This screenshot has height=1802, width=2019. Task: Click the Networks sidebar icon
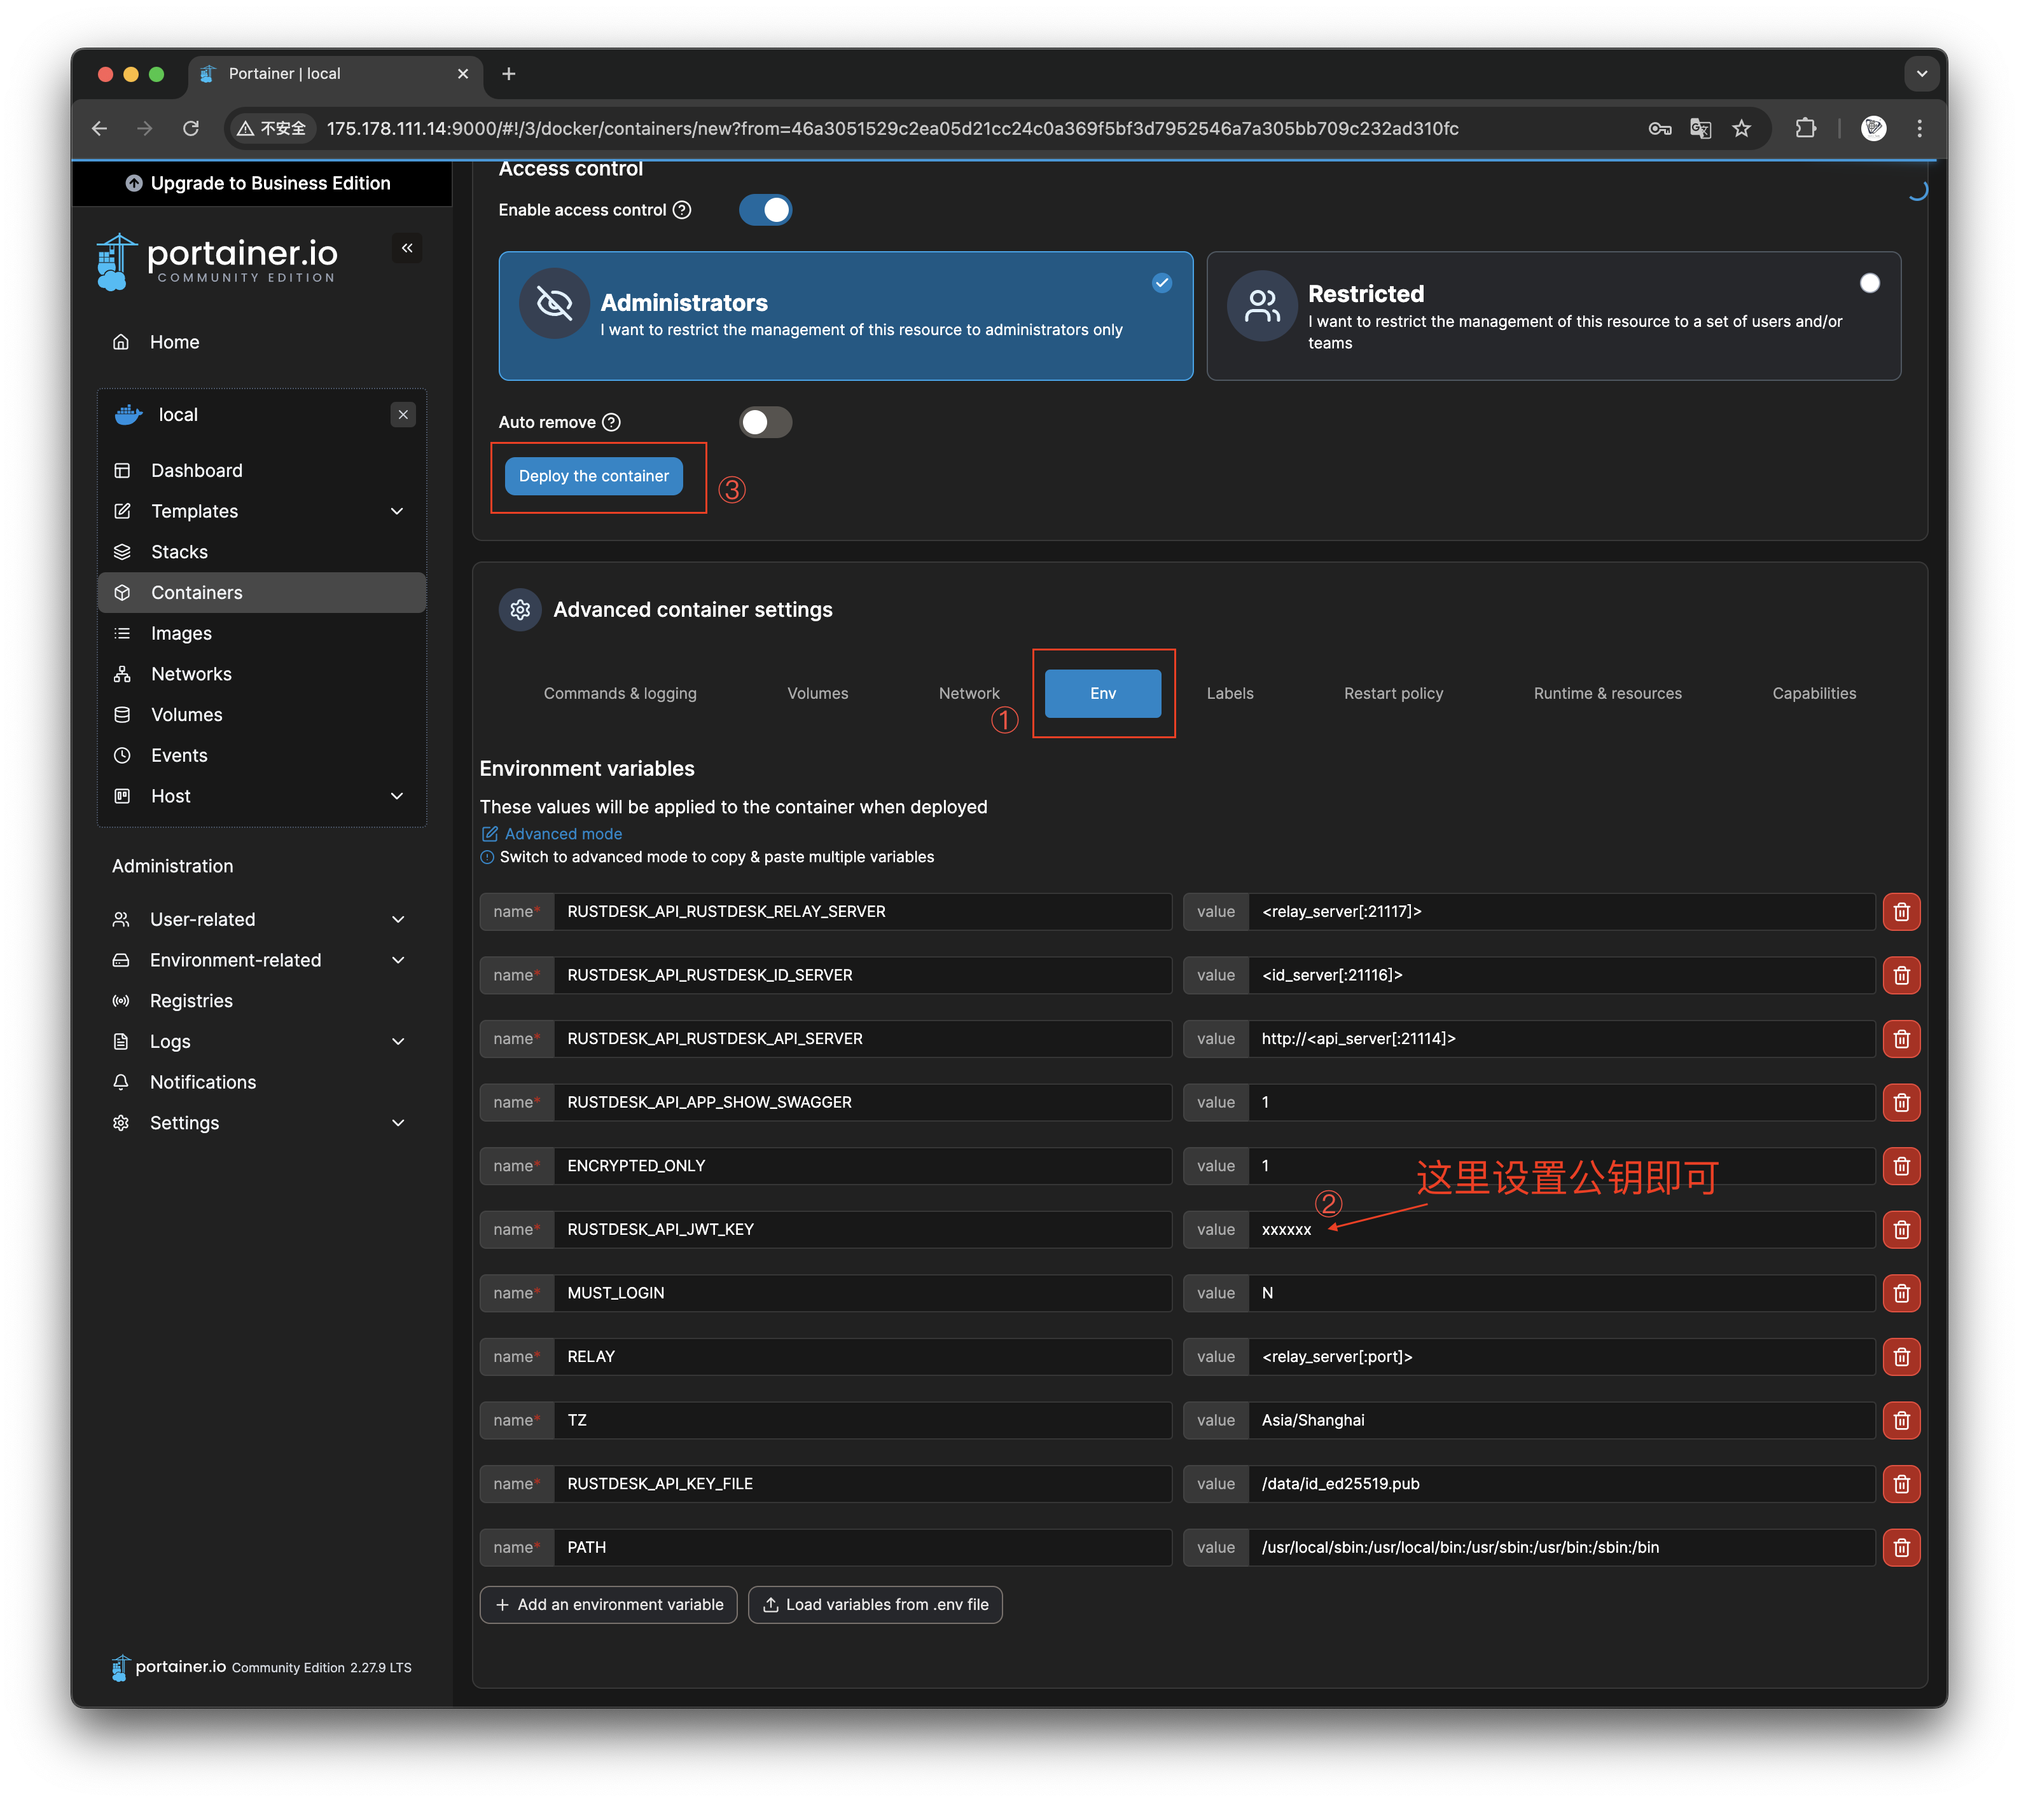pos(123,674)
